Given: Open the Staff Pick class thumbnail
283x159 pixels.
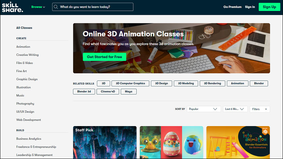Looking at the screenshot, I should pos(105,142).
